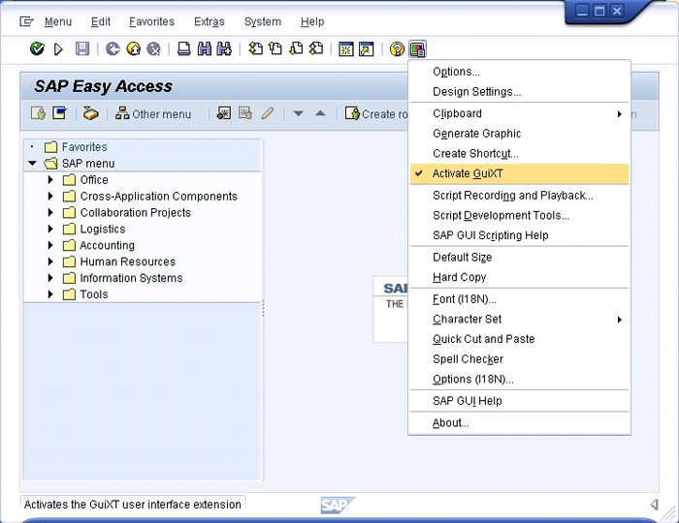
Task: Click the Create New Session icon
Action: pyautogui.click(x=346, y=48)
